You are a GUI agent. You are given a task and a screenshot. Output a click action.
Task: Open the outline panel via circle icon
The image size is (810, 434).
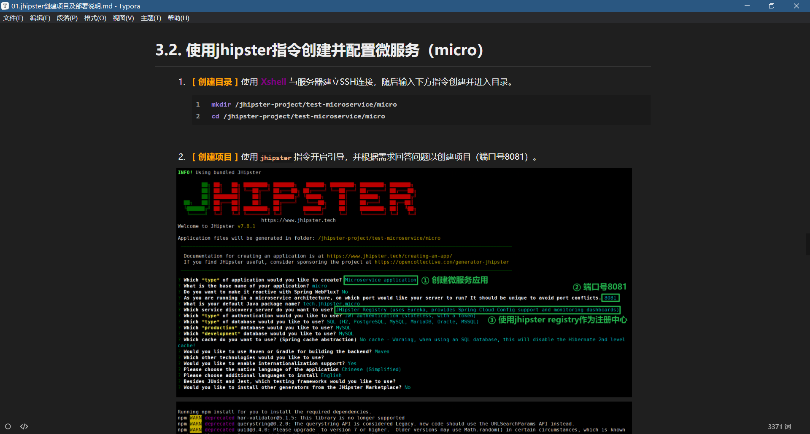pyautogui.click(x=8, y=426)
